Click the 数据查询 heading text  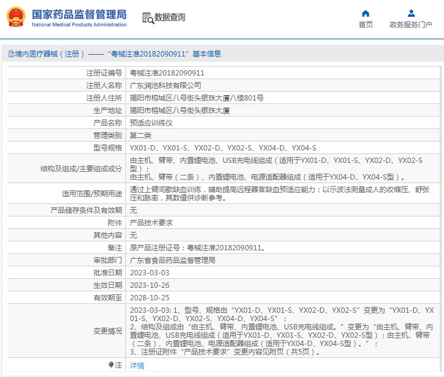(169, 17)
